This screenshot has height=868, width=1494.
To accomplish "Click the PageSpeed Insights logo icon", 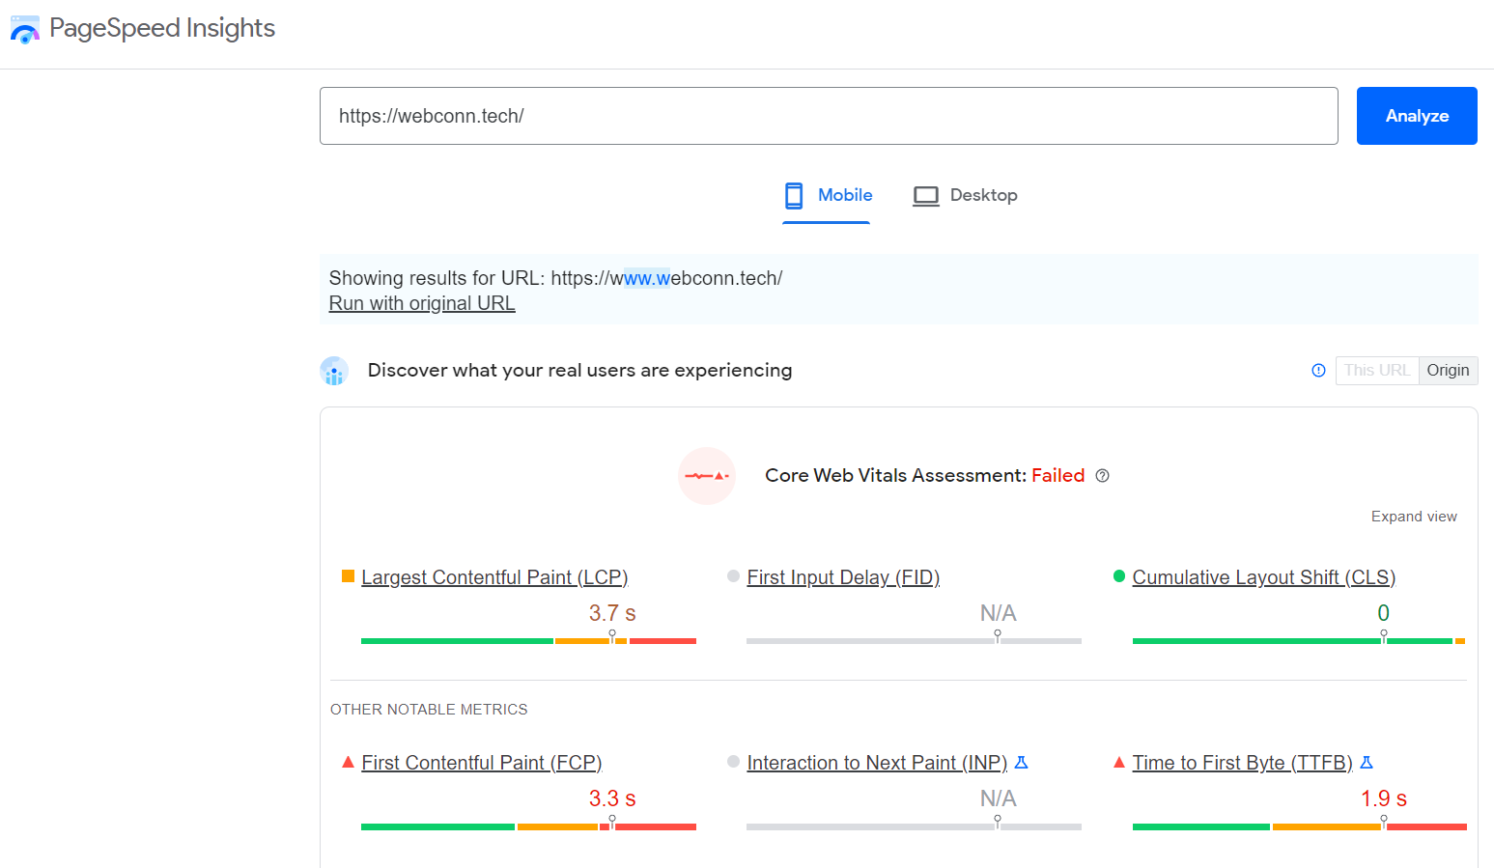I will [x=24, y=29].
